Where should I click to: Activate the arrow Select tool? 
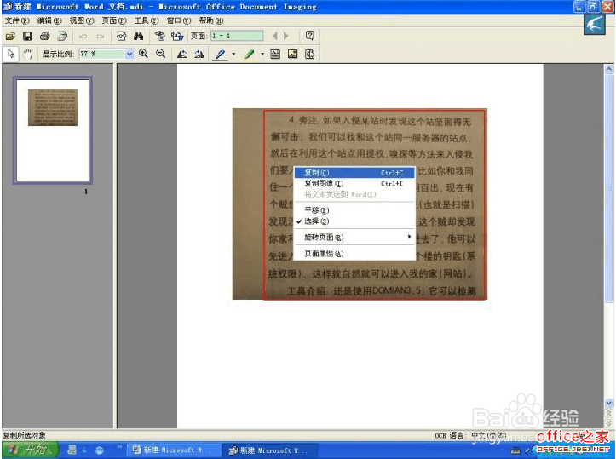(x=10, y=54)
